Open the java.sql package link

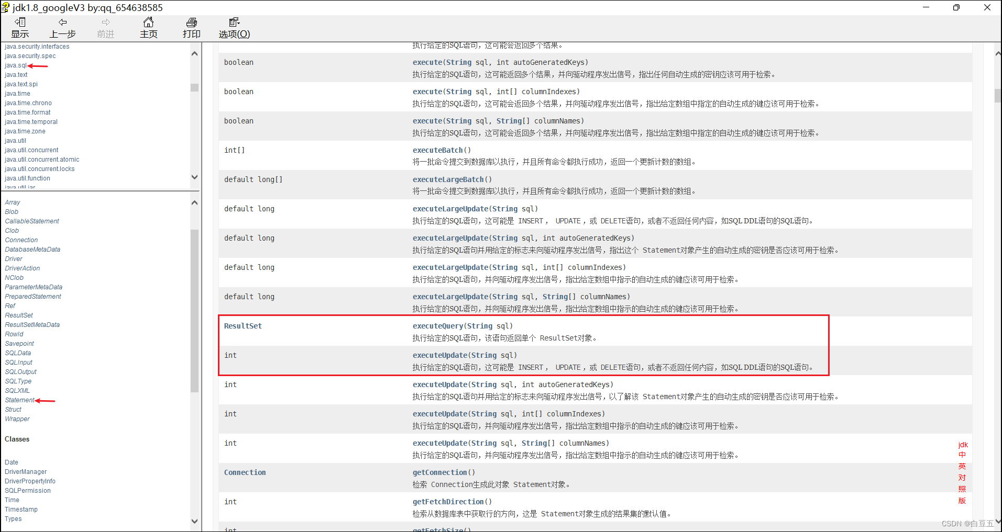click(15, 65)
